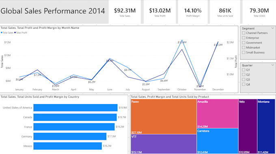Check the Midmarket segment checkbox
276x154 pixels.
[244, 47]
